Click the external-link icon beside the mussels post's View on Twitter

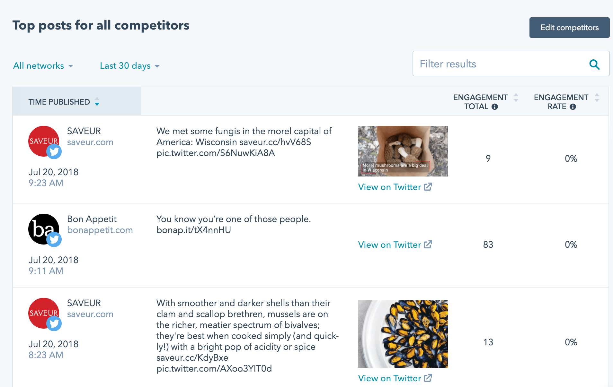click(428, 378)
